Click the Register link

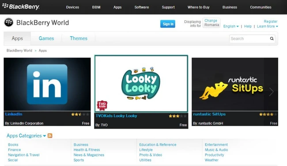[270, 22]
